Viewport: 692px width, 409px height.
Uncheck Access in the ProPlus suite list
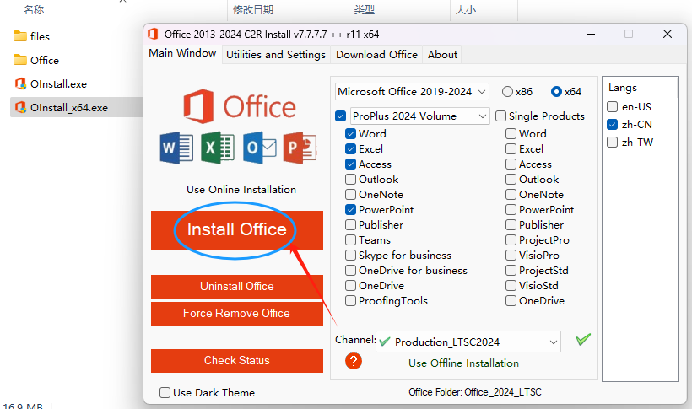click(x=350, y=164)
